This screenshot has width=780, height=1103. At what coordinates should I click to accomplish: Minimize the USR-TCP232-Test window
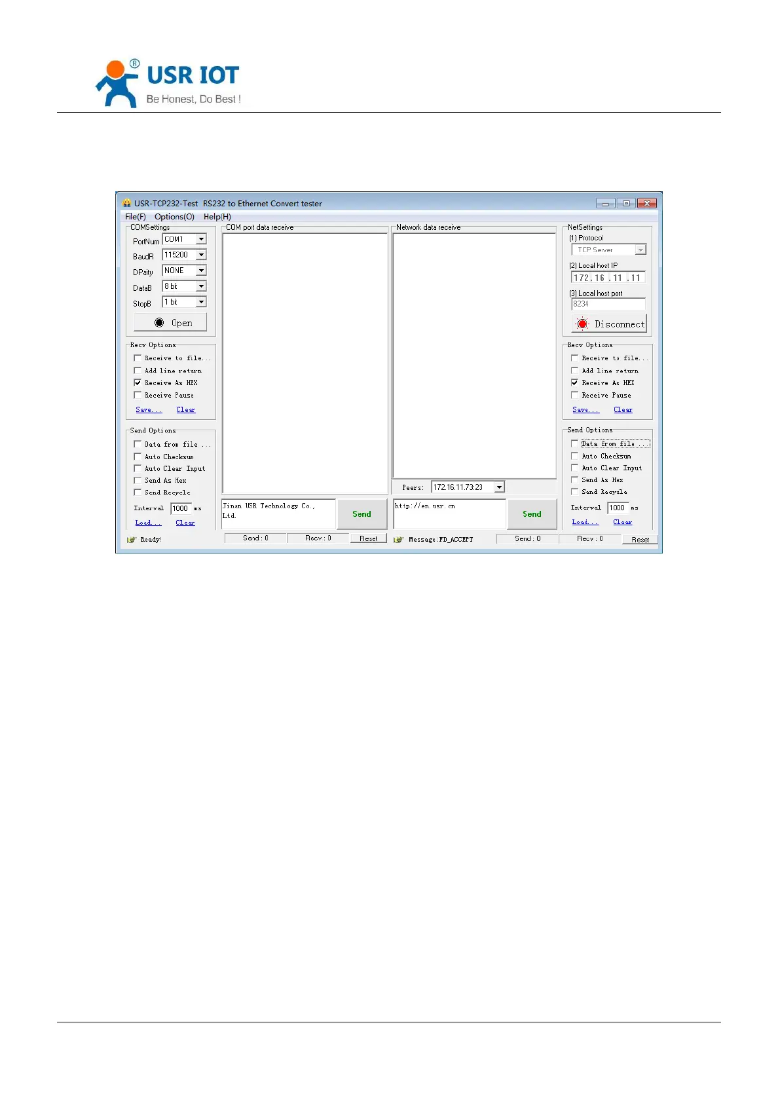pyautogui.click(x=606, y=204)
